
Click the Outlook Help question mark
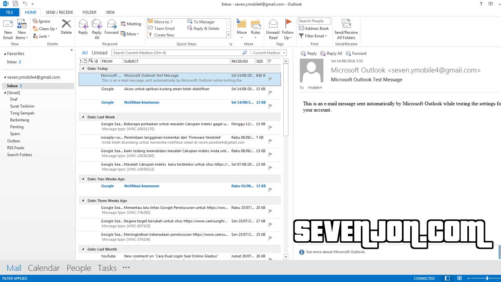tap(481, 4)
